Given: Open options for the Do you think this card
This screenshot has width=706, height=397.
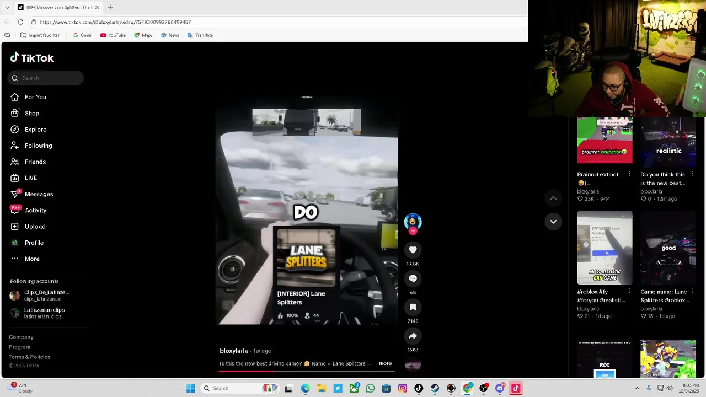Looking at the screenshot, I should click(693, 174).
